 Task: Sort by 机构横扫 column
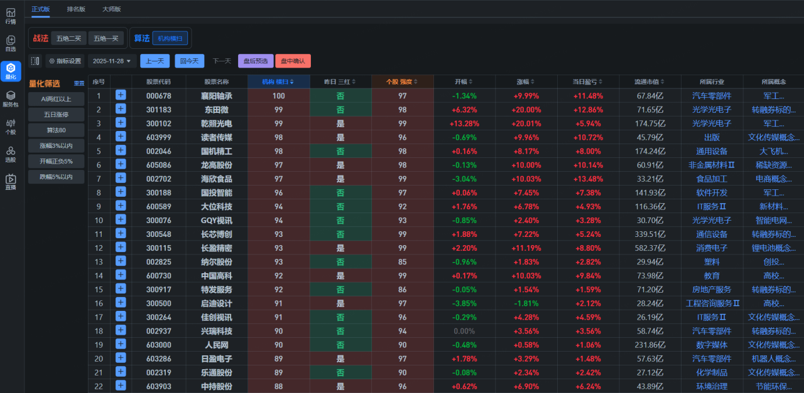[278, 81]
